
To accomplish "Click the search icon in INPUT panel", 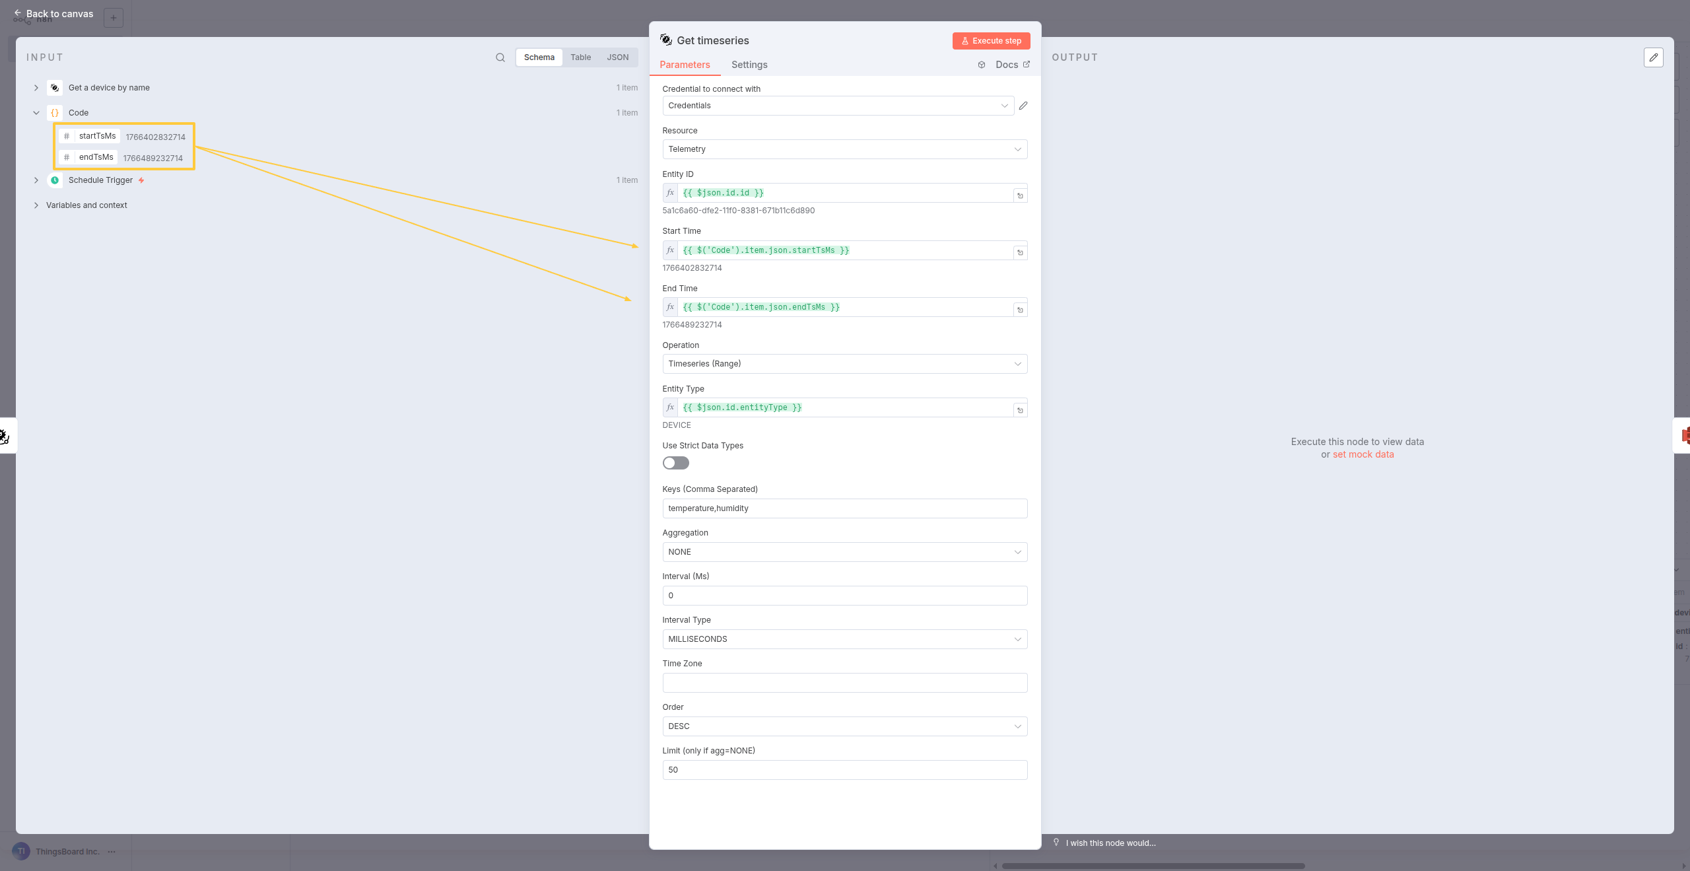I will click(500, 57).
